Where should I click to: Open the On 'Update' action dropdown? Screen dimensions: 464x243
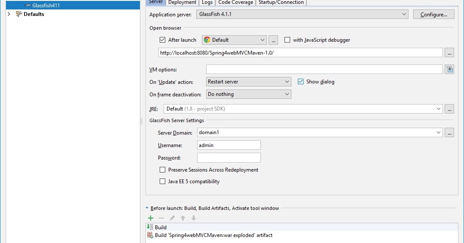pyautogui.click(x=249, y=82)
